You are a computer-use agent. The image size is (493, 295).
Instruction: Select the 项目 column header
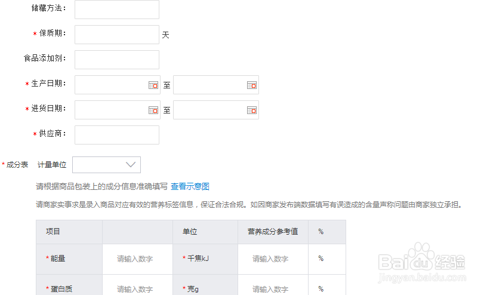[69, 232]
